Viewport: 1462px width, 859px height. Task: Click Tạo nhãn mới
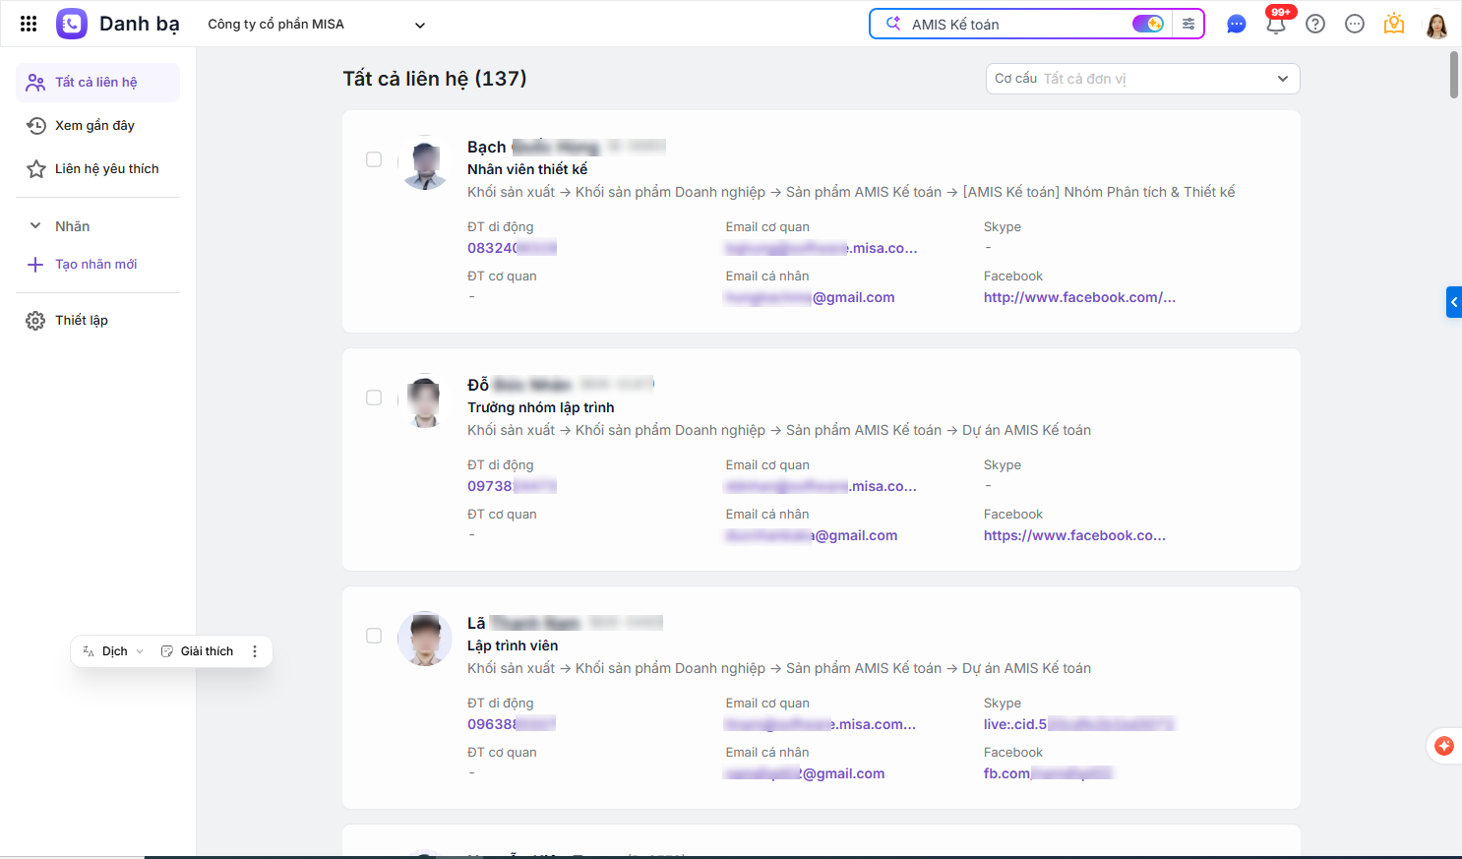click(x=96, y=265)
